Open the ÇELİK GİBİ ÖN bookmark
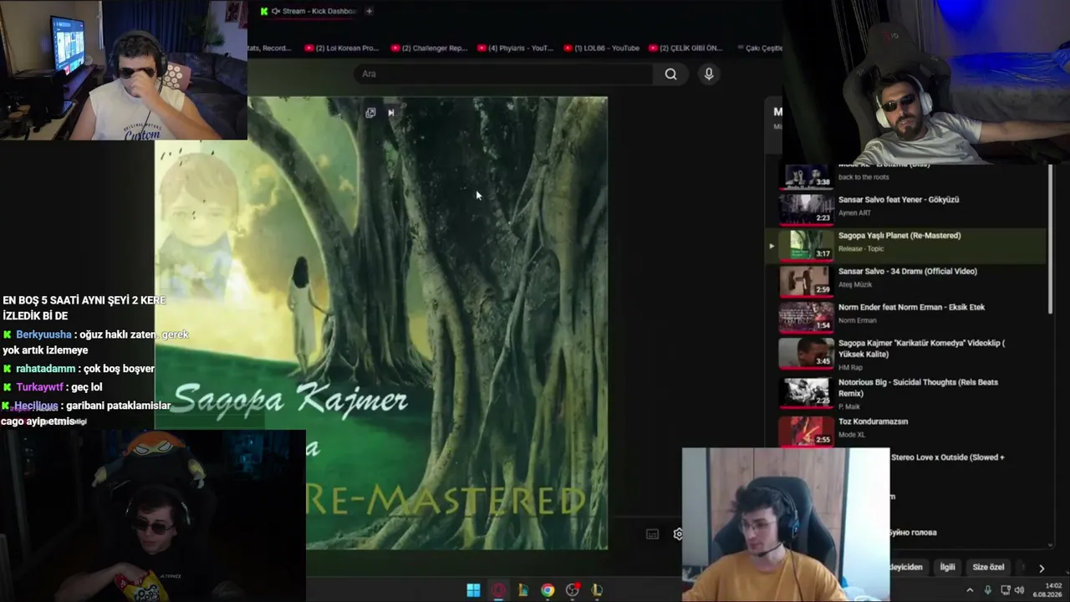The width and height of the screenshot is (1070, 602). [x=687, y=48]
